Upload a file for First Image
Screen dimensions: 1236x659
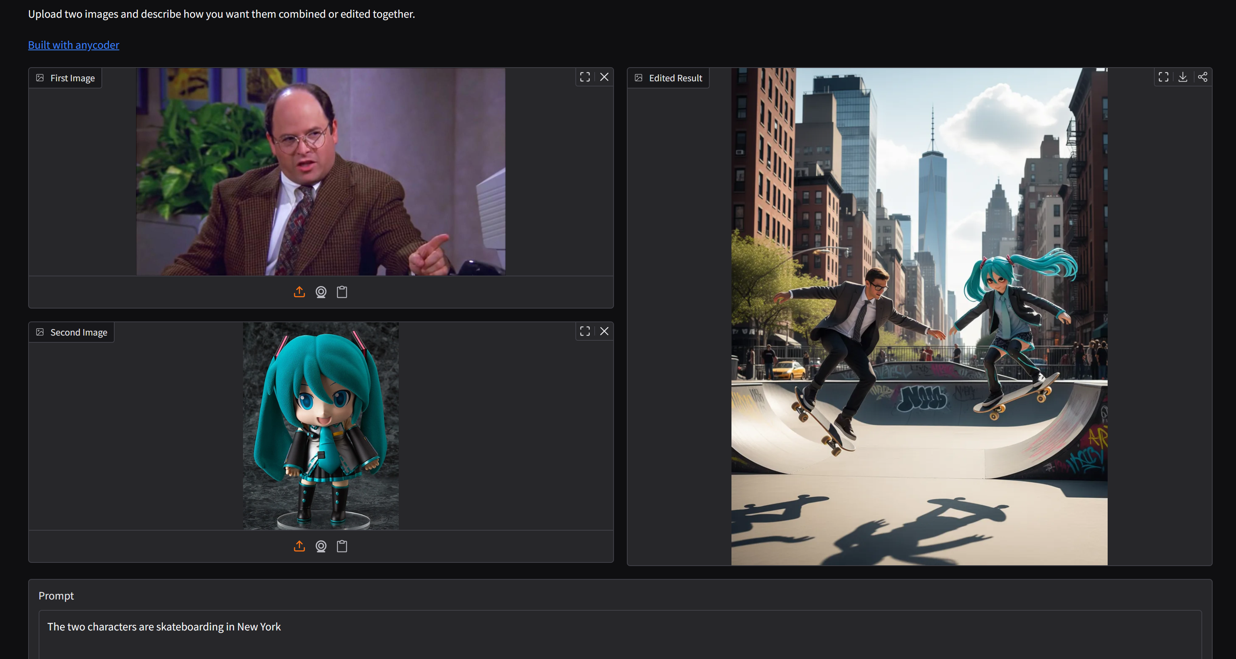(x=299, y=292)
